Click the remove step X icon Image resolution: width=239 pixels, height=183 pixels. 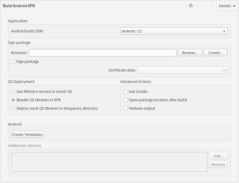(212, 6)
